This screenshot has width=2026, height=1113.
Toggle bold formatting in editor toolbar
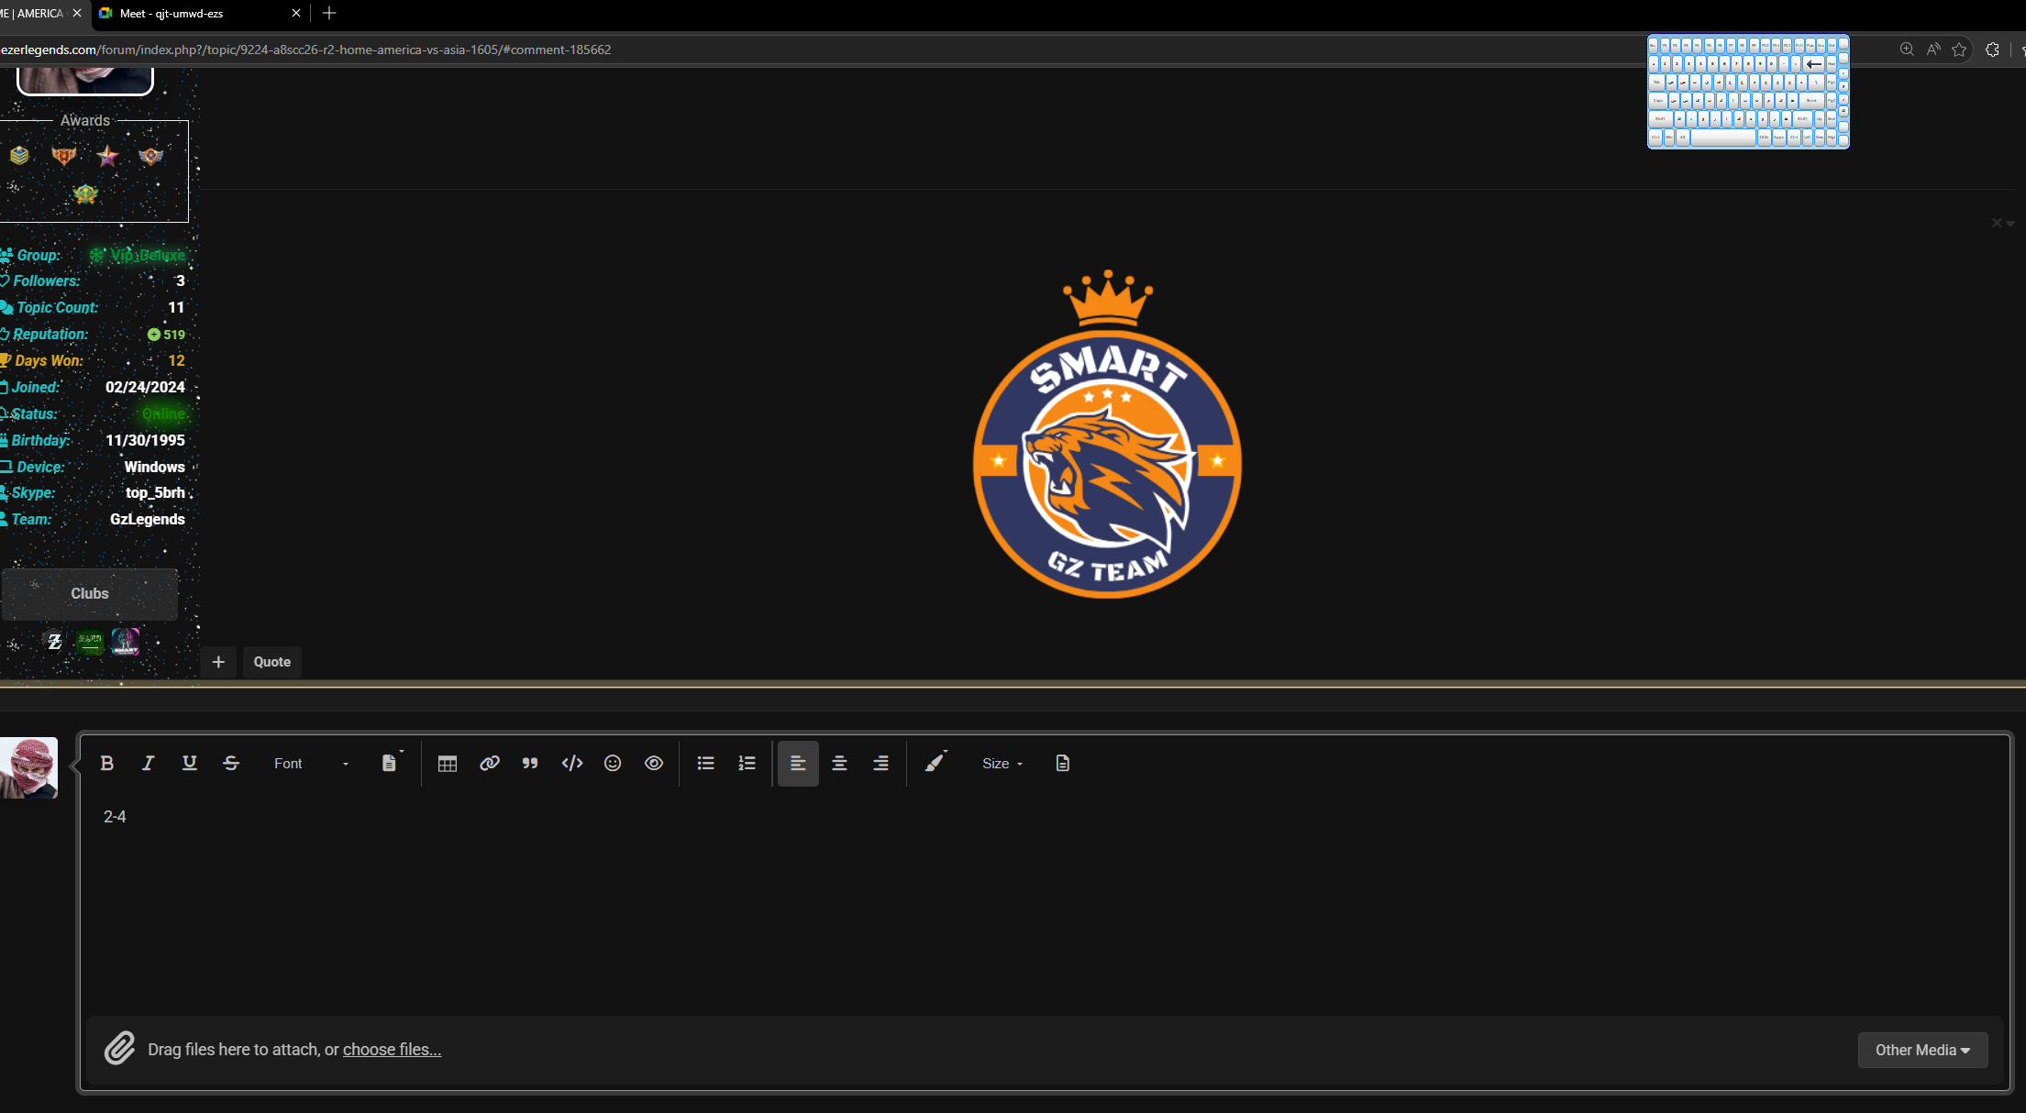click(x=106, y=763)
